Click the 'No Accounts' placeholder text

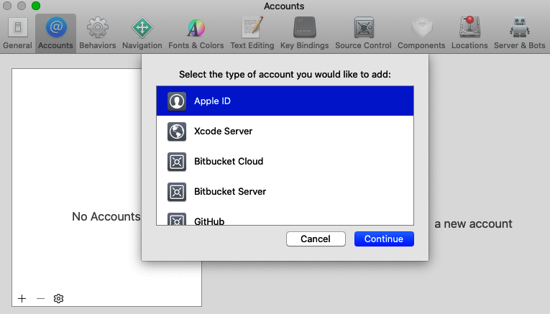pos(106,216)
